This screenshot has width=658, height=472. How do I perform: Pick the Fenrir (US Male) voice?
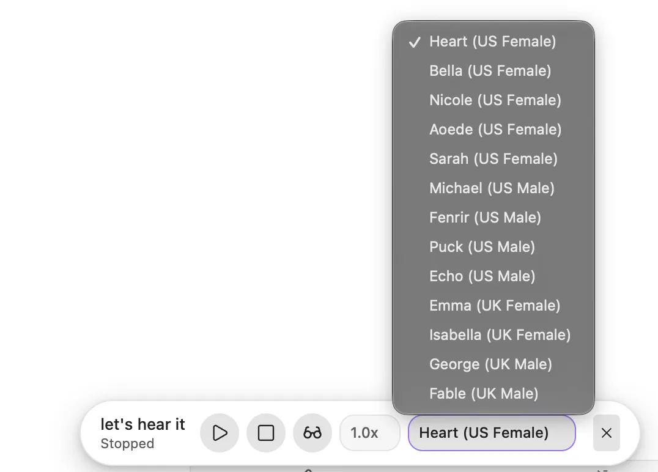tap(493, 218)
